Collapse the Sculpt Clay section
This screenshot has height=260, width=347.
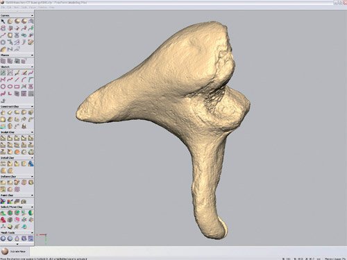pos(32,132)
